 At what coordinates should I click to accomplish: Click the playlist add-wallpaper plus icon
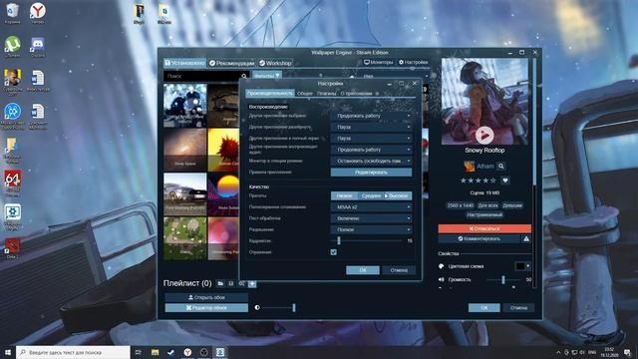(x=252, y=283)
